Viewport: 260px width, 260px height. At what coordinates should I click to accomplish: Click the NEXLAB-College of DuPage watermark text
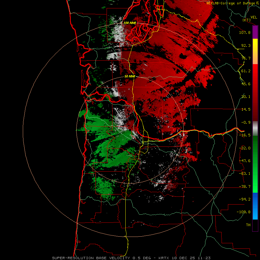pyautogui.click(x=233, y=3)
